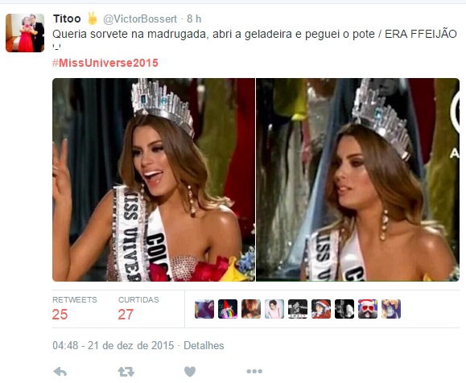The height and width of the screenshot is (383, 466).
Task: Open rainbow gnome liker avatar
Action: point(228,309)
